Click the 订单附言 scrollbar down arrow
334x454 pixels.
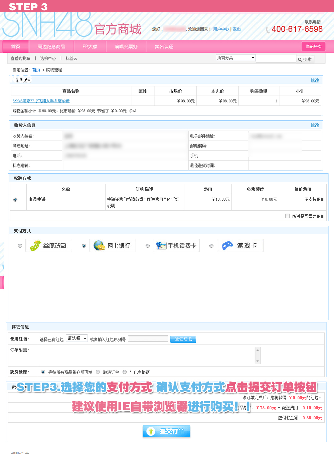tap(258, 361)
